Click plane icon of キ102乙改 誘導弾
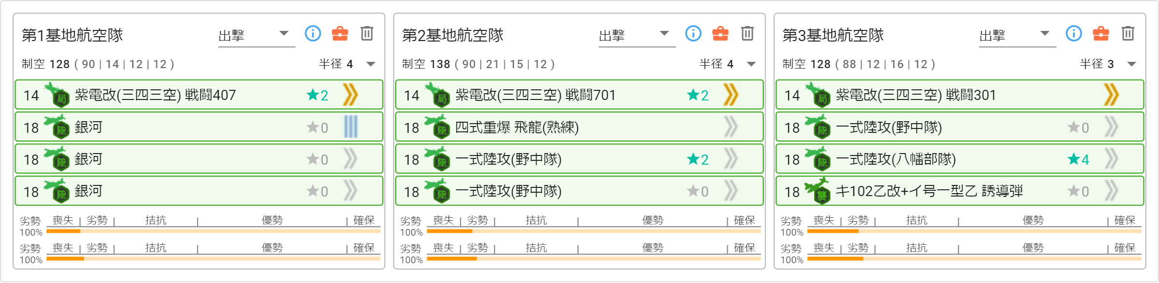The height and width of the screenshot is (283, 1159). [x=818, y=190]
